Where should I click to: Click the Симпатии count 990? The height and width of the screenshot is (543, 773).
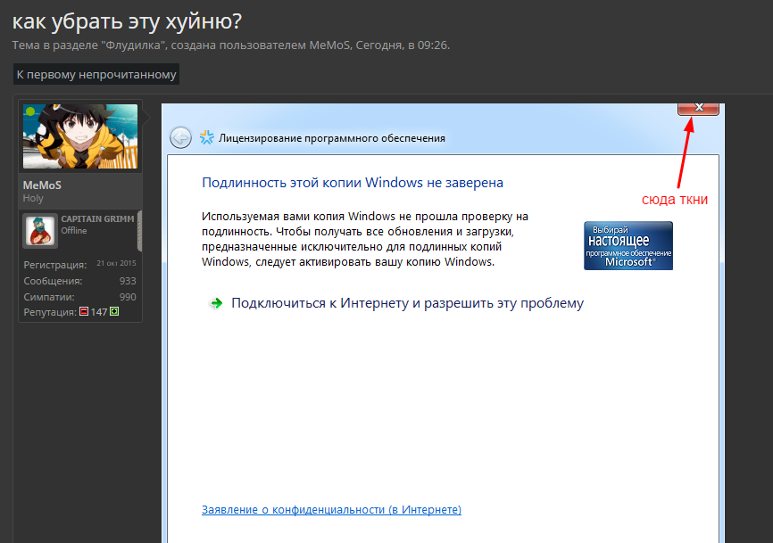pyautogui.click(x=127, y=297)
